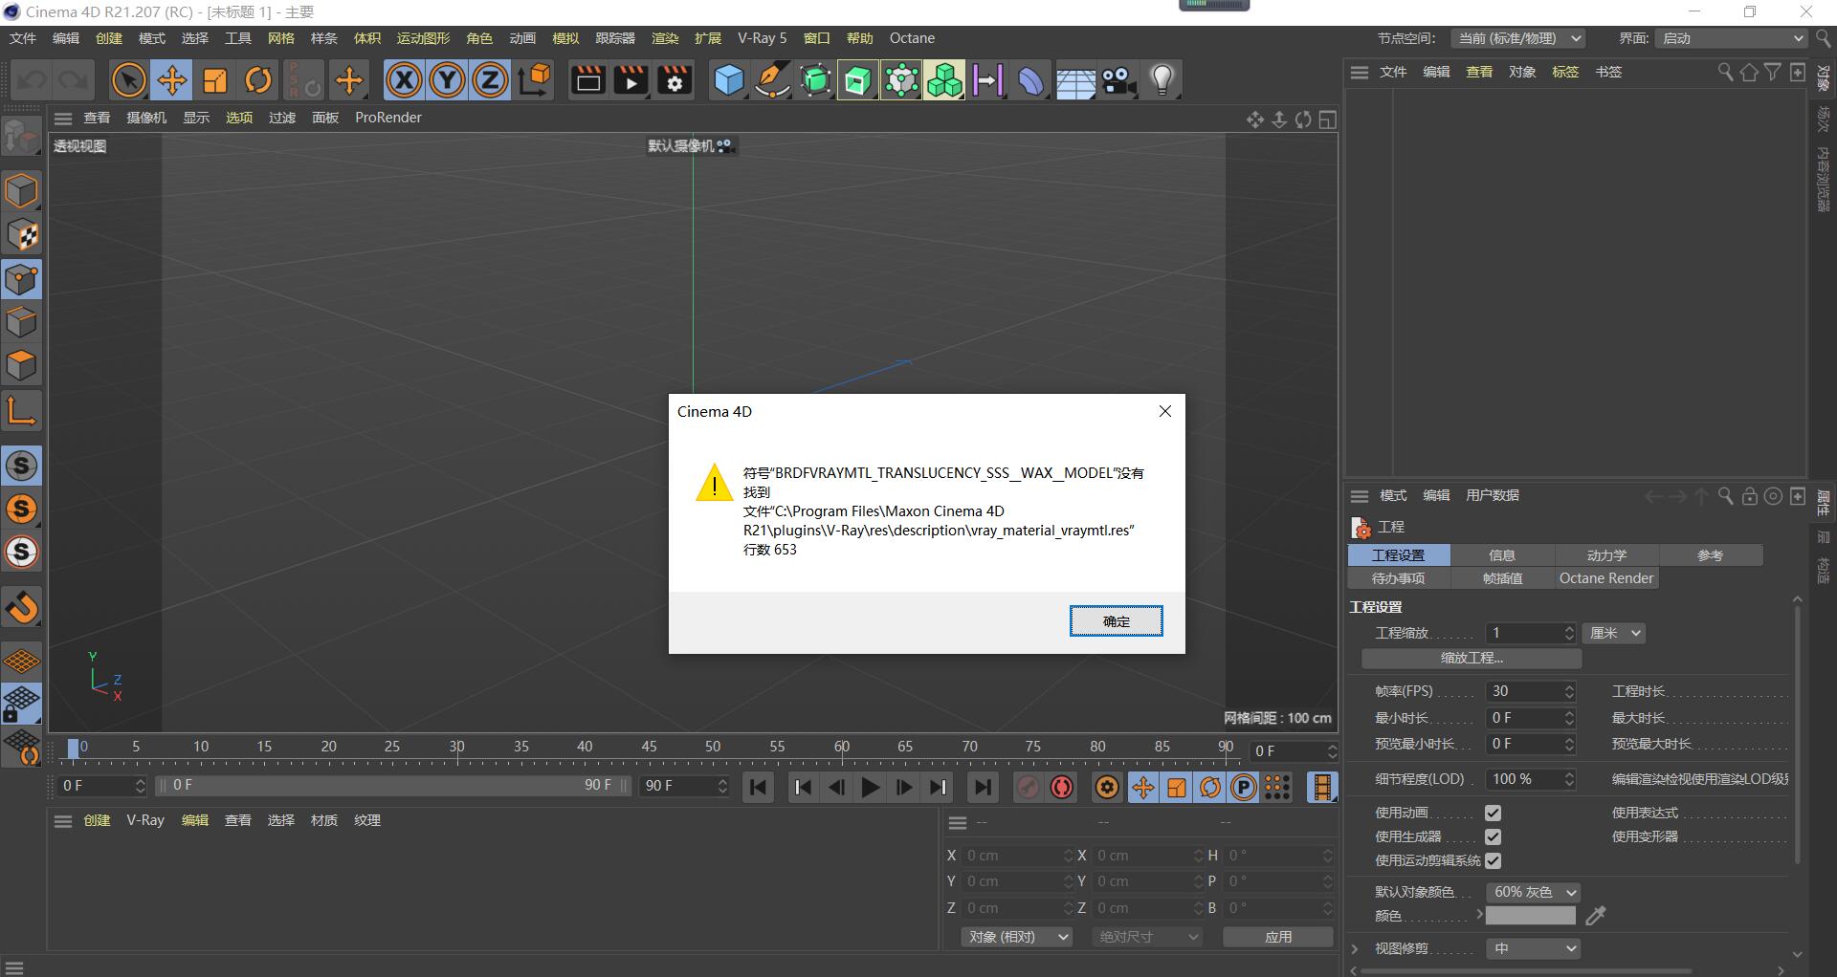Activate the Move tool in top toolbar
The width and height of the screenshot is (1837, 977).
(172, 80)
